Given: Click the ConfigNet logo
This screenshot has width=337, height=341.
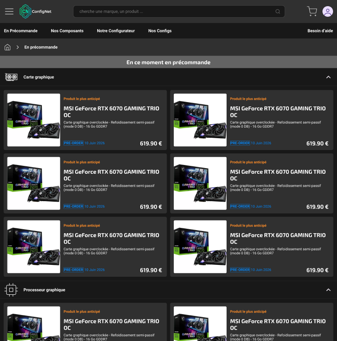Looking at the screenshot, I should (36, 11).
